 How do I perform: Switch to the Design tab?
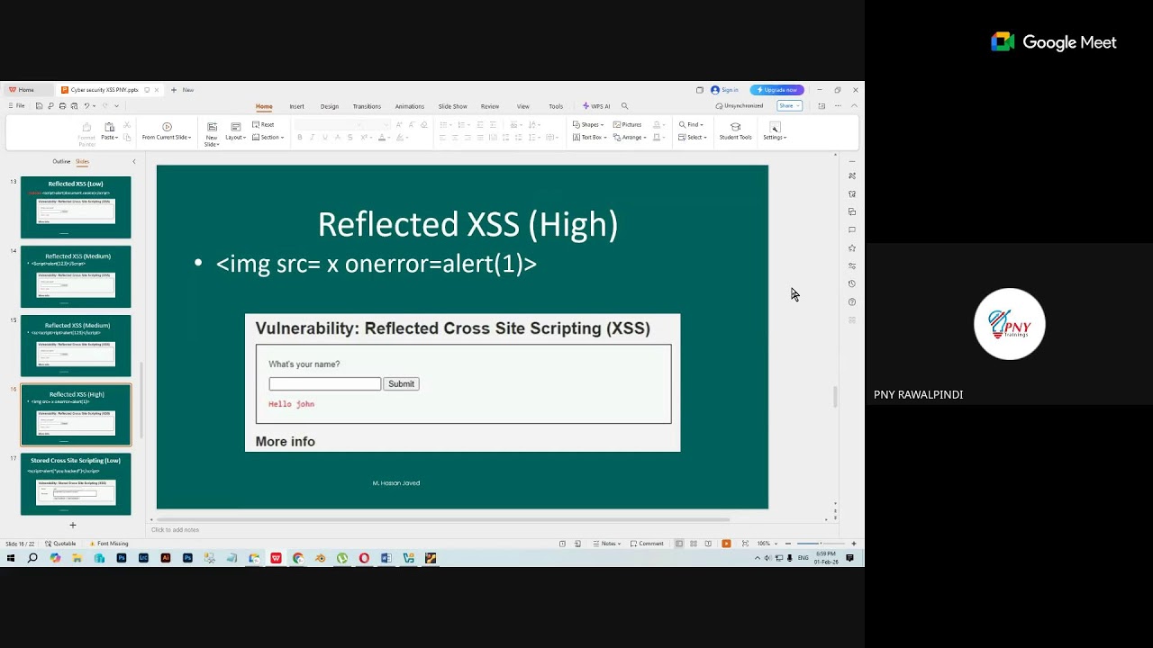coord(330,106)
